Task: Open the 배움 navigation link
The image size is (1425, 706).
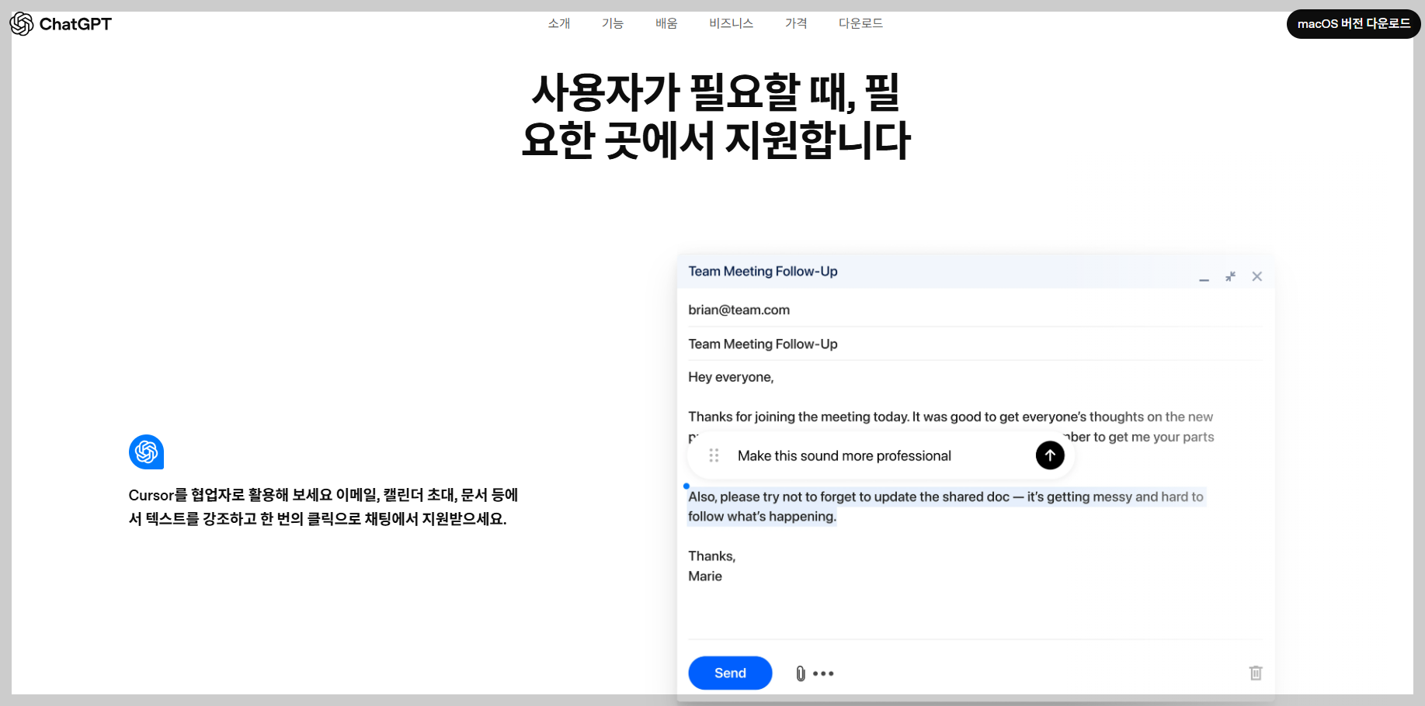Action: coord(666,23)
